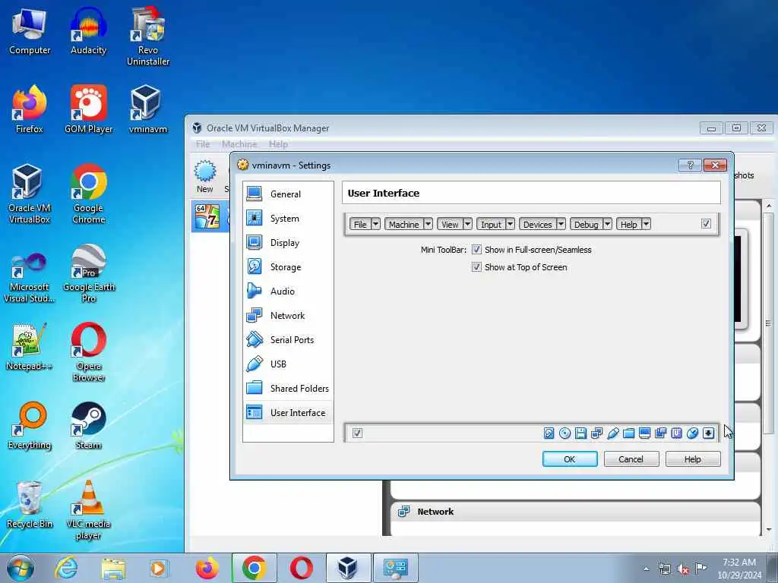Click the VirtualBox Manager details scroll-down arrow
Viewport: 778px width, 583px height.
coord(769,529)
